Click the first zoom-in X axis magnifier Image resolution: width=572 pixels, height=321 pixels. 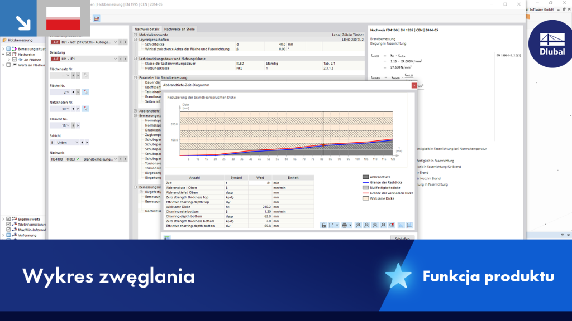click(358, 225)
